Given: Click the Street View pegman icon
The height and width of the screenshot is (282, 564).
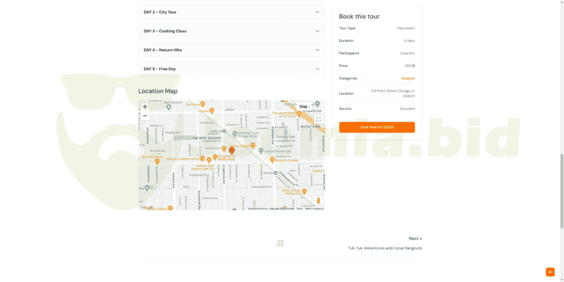Looking at the screenshot, I should click(x=318, y=200).
